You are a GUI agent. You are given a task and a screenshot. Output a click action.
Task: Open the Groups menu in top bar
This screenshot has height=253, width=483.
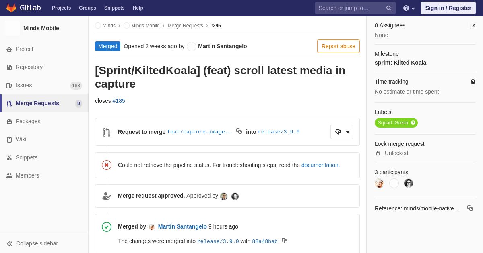pos(87,8)
